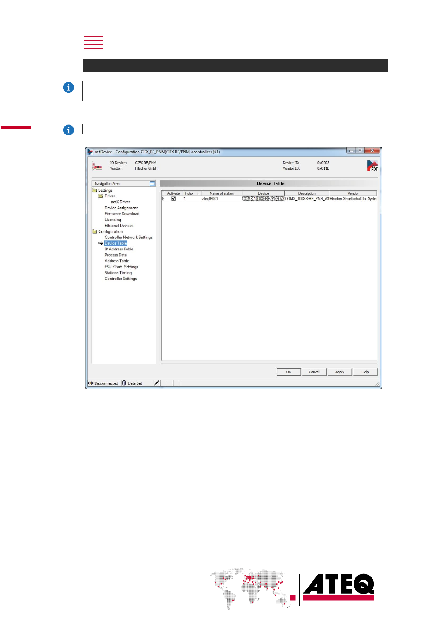
Task: Click the Configuration folder icon
Action: coord(94,231)
